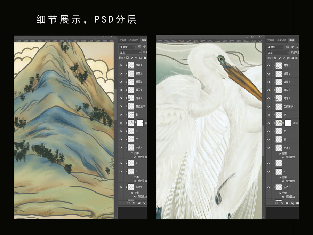The height and width of the screenshot is (235, 313).
Task: Hide 骨朵1 layer in right panel
Action: pyautogui.click(x=269, y=90)
